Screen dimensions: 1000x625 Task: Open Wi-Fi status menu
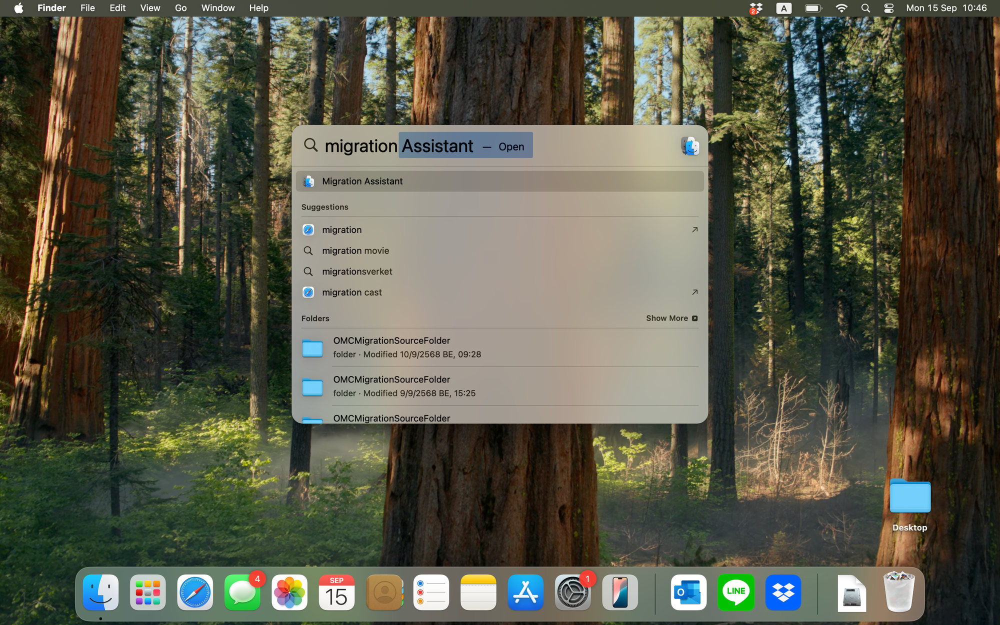coord(841,8)
